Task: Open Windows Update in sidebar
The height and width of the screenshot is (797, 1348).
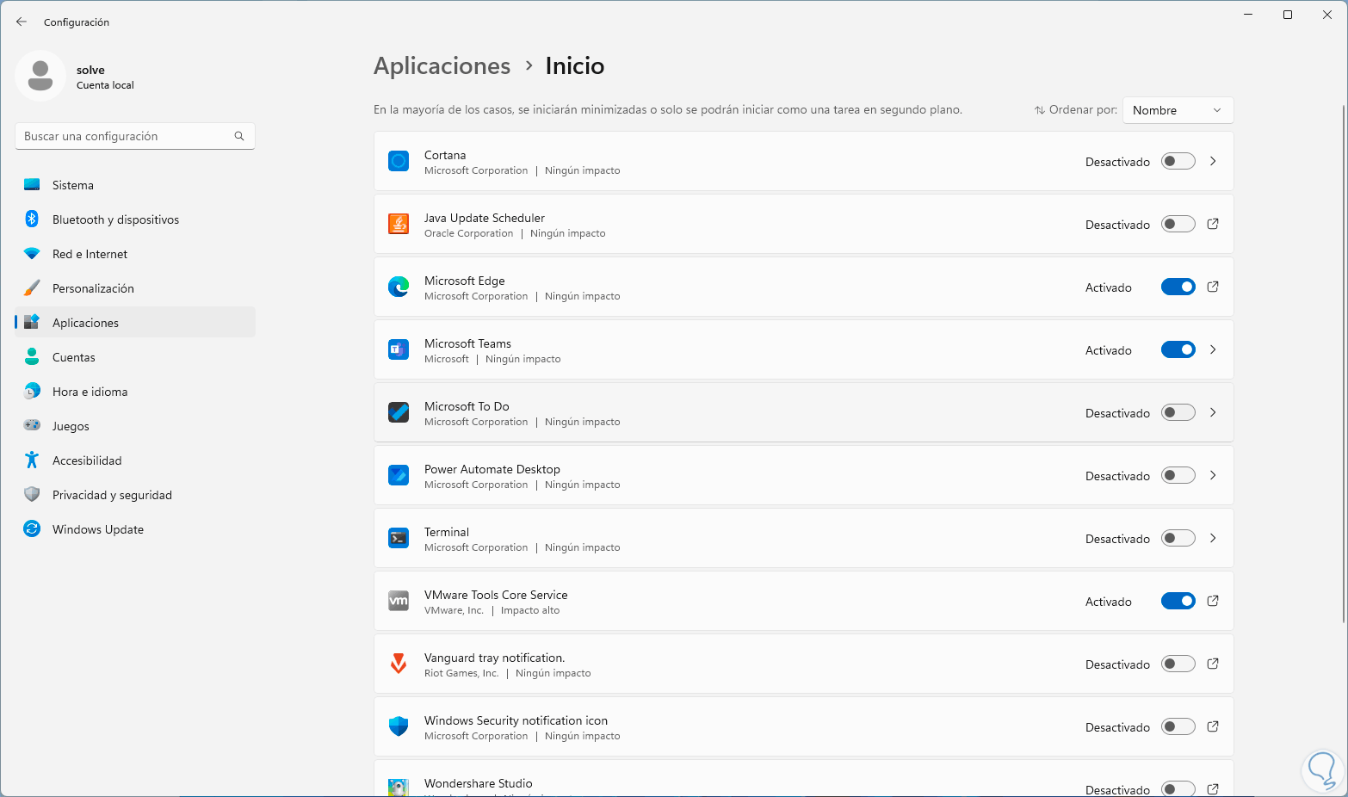Action: point(98,529)
